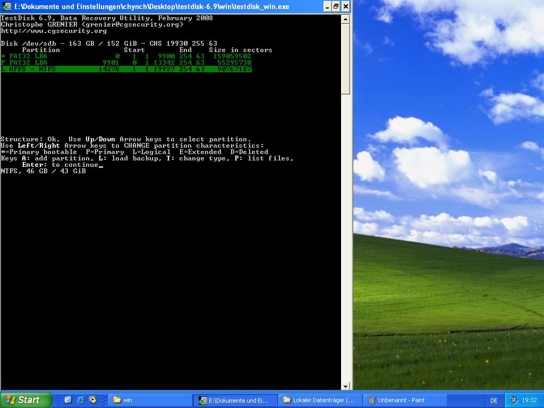Click 'Size in sectors' column header
Viewport: 544px width, 408px height.
pos(241,50)
